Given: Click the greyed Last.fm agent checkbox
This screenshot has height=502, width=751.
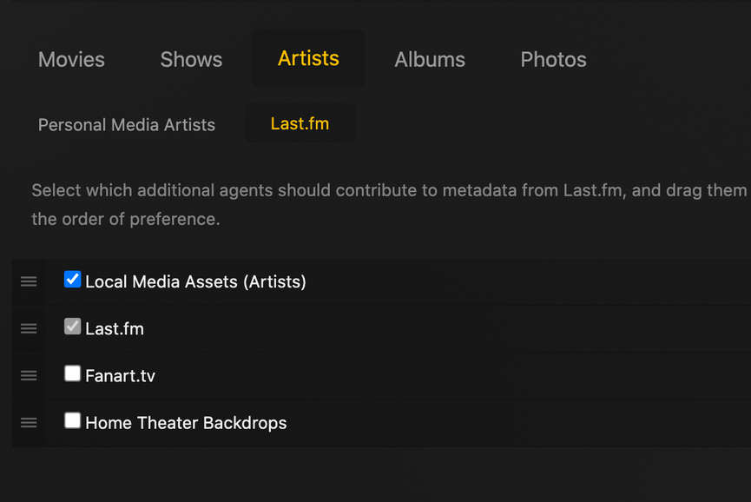Looking at the screenshot, I should 73,327.
